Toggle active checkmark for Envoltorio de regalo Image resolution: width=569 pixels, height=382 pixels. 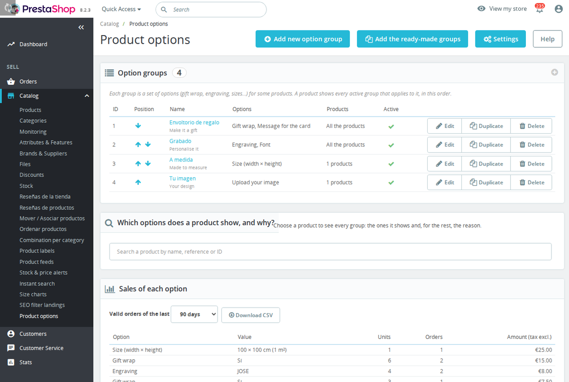click(391, 127)
